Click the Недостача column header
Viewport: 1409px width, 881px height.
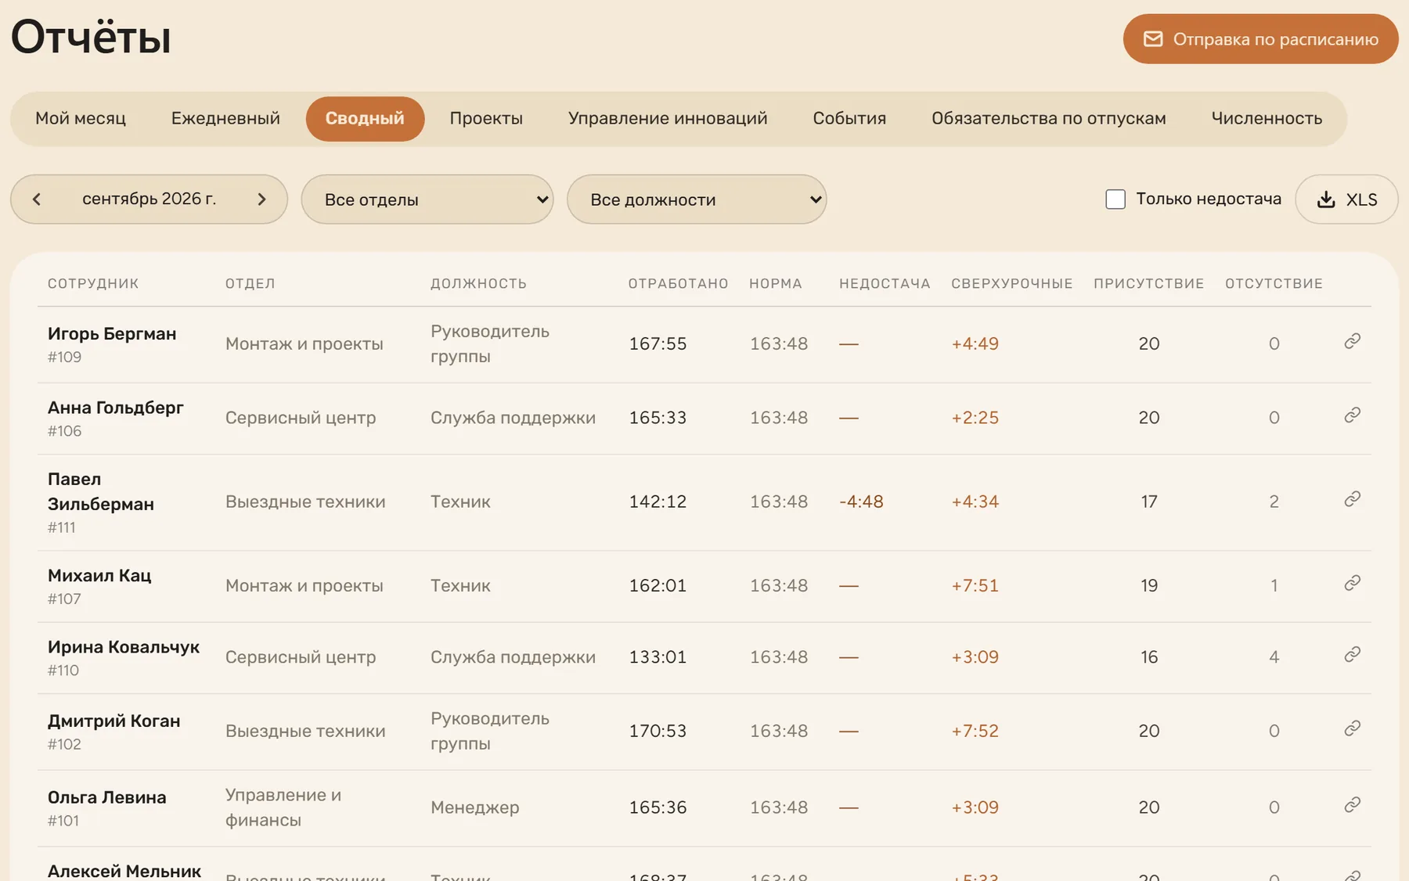coord(885,283)
